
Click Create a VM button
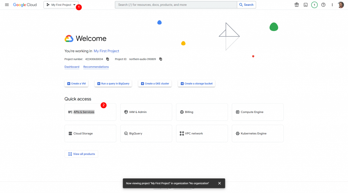click(76, 84)
